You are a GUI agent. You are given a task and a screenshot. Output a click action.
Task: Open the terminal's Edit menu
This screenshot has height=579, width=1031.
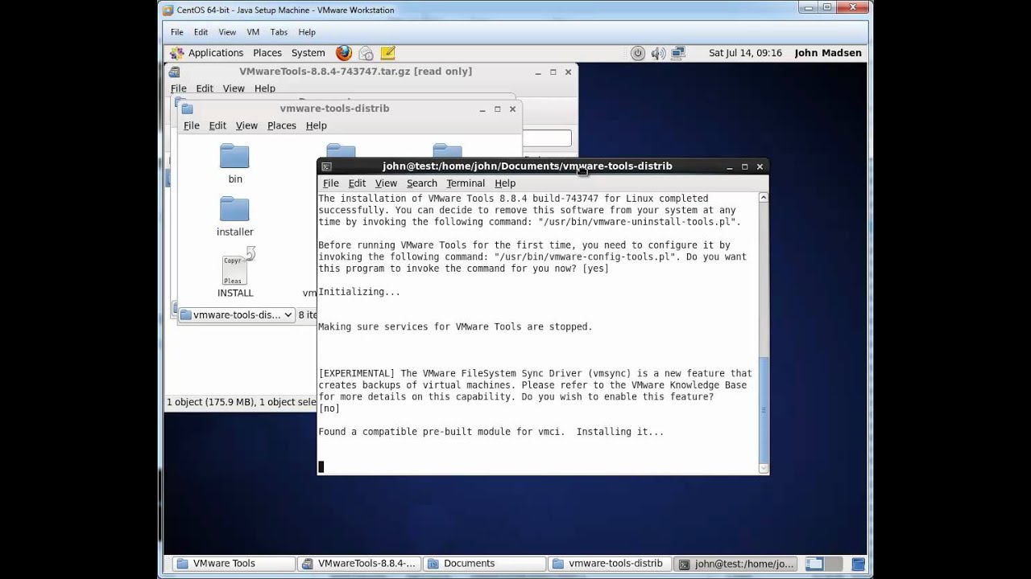pos(357,183)
